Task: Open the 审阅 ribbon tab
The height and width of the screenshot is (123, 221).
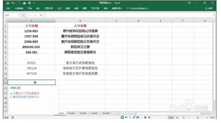Action: pos(76,8)
